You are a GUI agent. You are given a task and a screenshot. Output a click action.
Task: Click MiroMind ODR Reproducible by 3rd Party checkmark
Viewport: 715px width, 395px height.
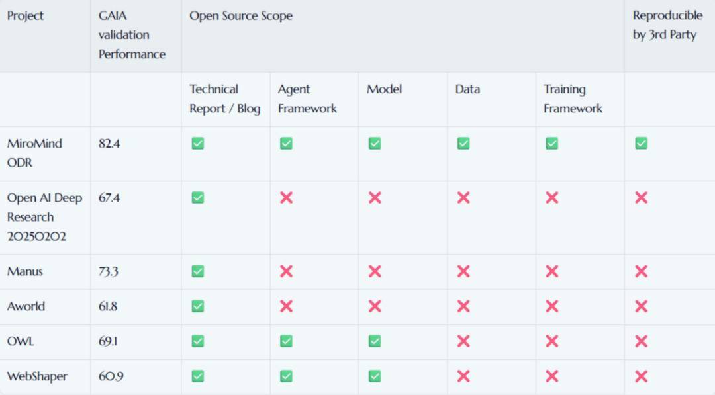[641, 143]
